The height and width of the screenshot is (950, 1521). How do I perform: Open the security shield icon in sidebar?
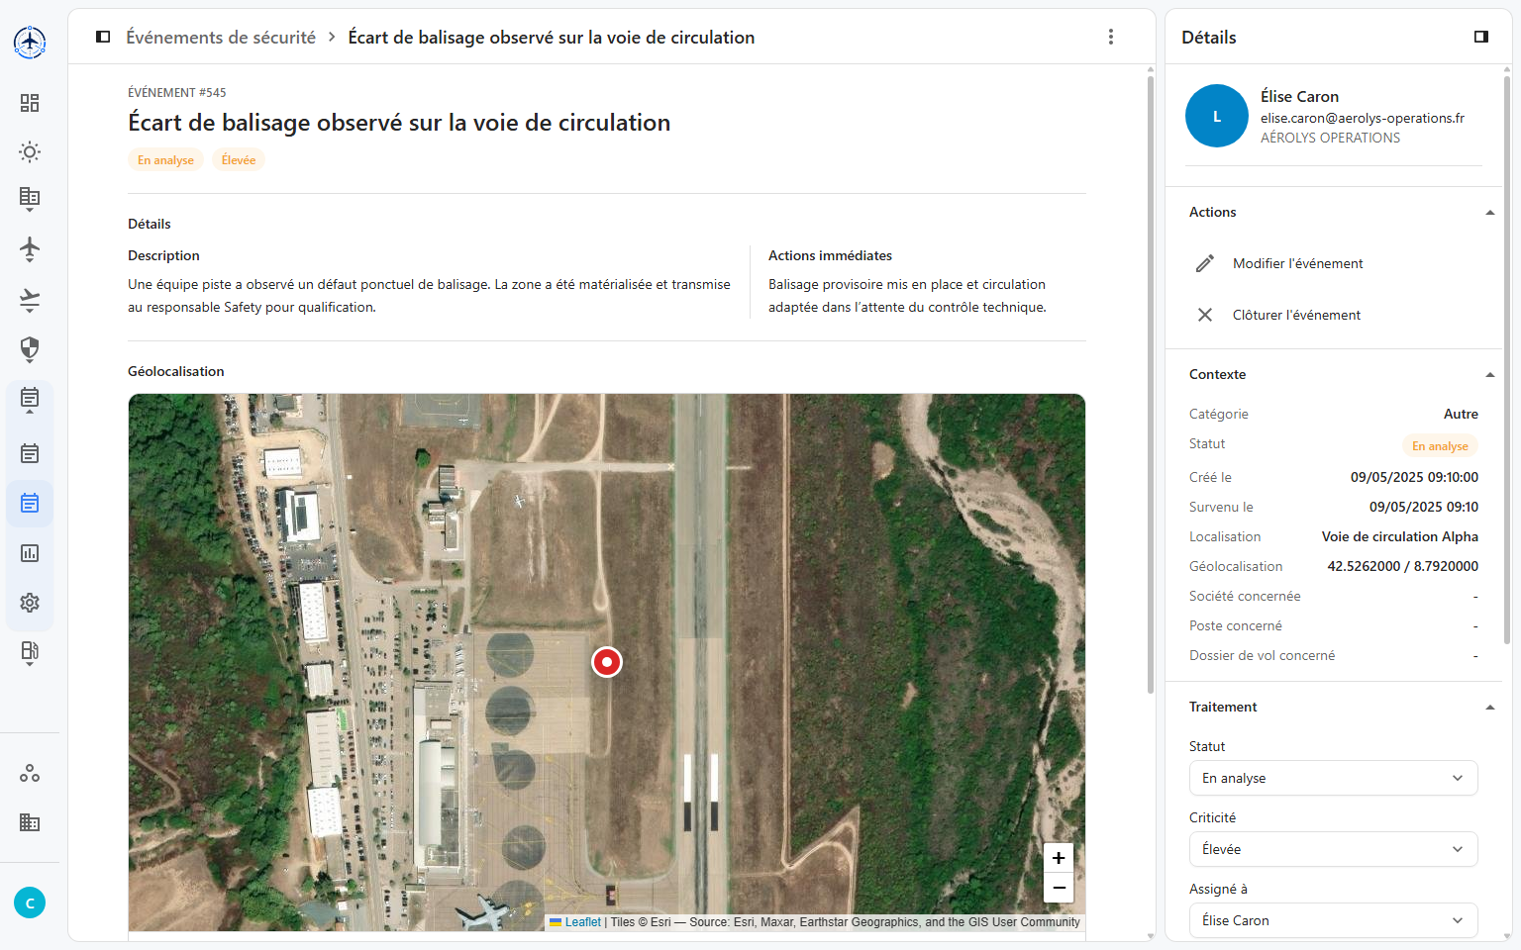pyautogui.click(x=30, y=349)
